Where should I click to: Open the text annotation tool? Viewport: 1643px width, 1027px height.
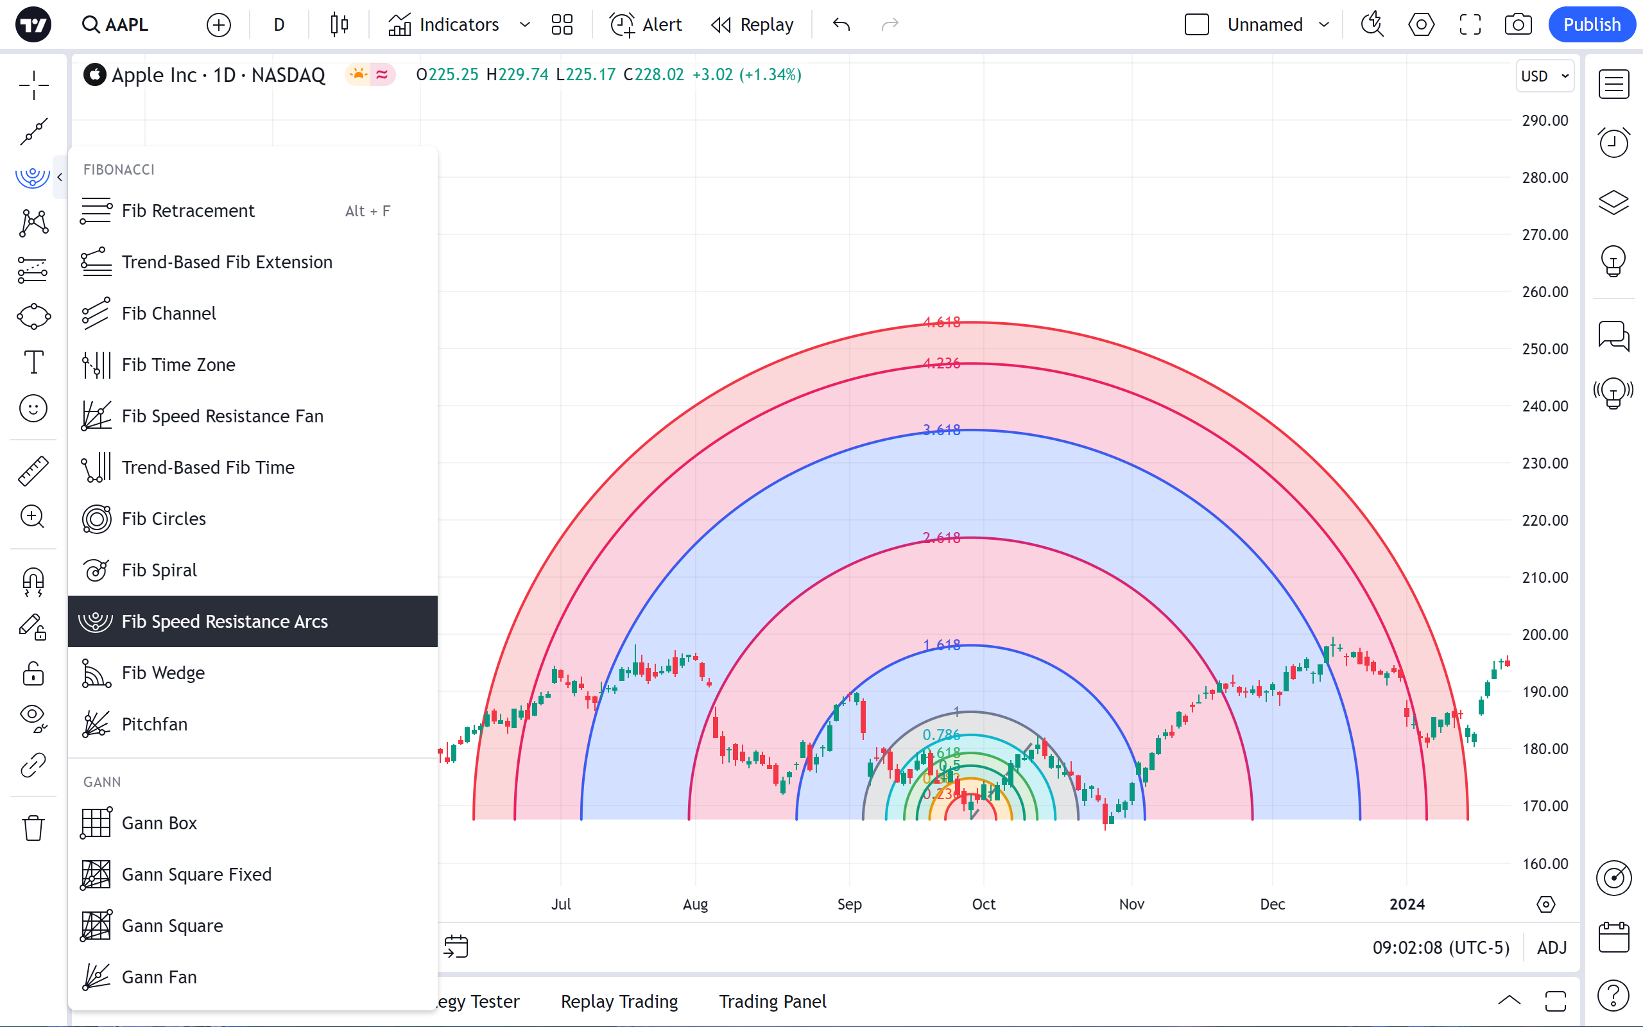point(33,362)
